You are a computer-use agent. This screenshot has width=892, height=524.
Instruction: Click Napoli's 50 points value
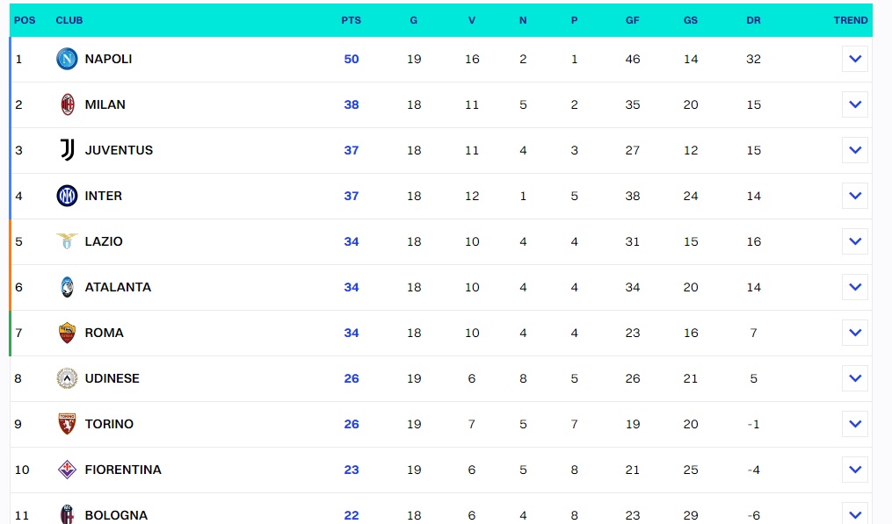click(352, 59)
